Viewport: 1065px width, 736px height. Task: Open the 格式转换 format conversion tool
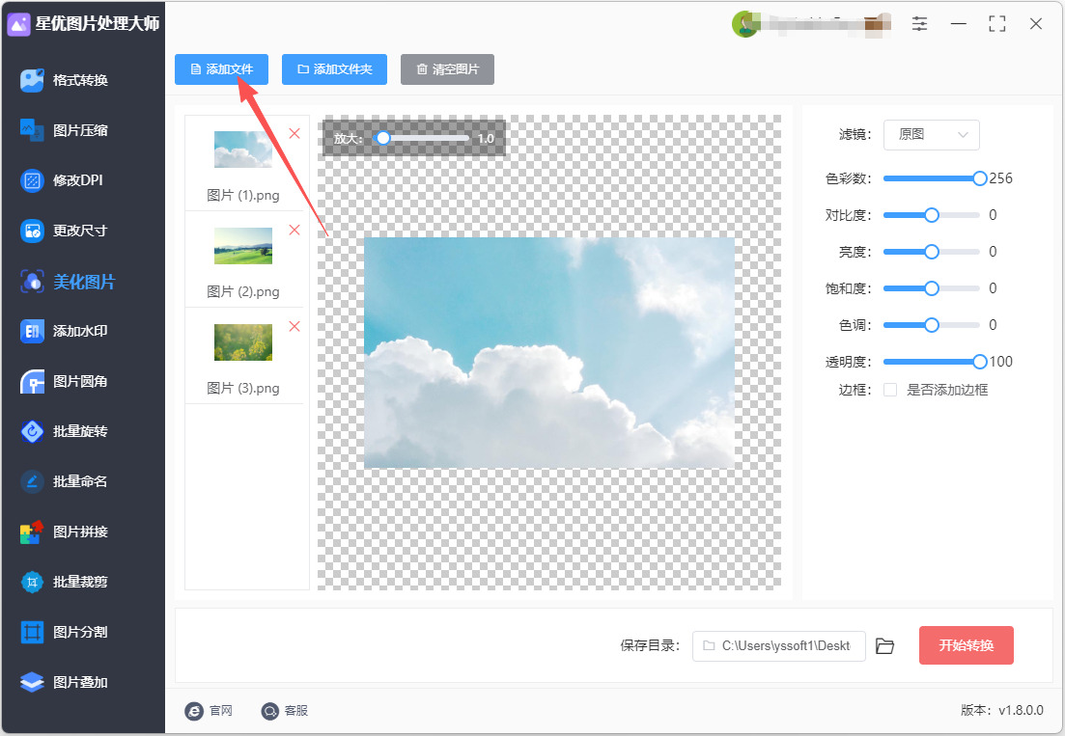coord(65,80)
